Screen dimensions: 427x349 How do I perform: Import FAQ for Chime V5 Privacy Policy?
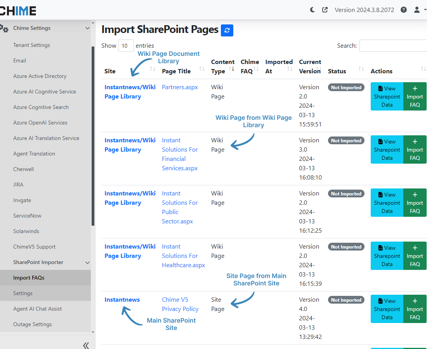[x=415, y=309]
